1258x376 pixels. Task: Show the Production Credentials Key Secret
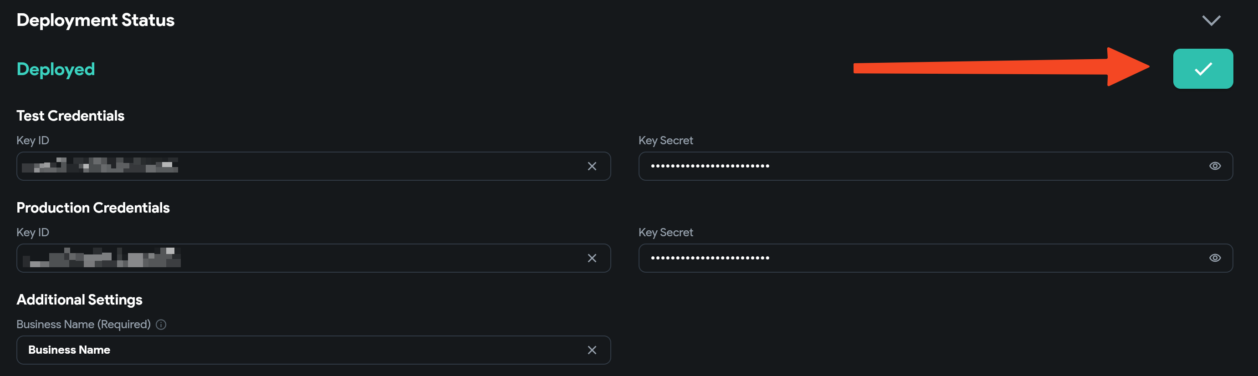[1215, 258]
